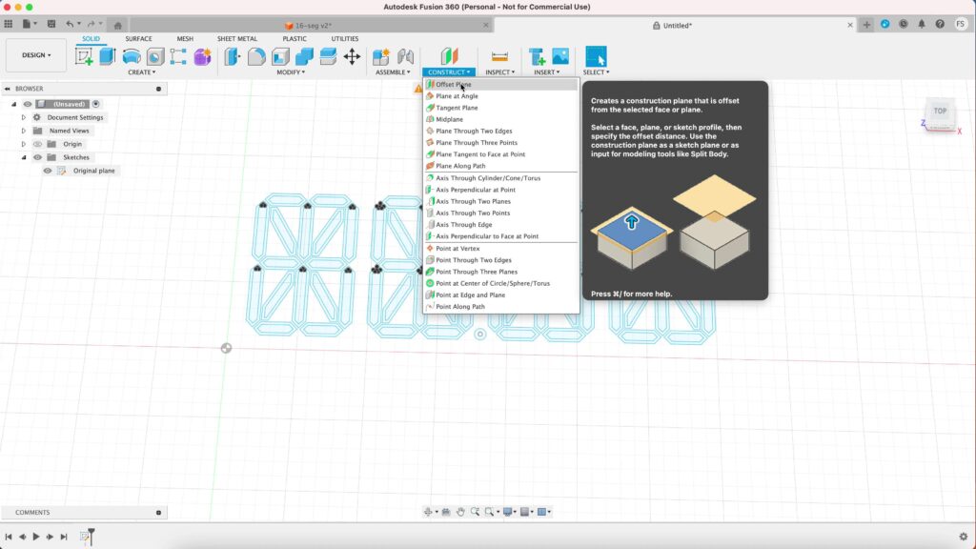Click the Measure tool under Inspect
Image resolution: width=976 pixels, height=549 pixels.
pos(498,57)
